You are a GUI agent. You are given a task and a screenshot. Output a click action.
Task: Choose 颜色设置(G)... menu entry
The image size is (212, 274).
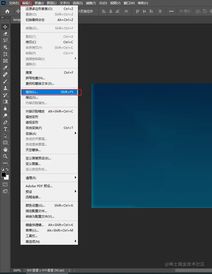pyautogui.click(x=50, y=206)
